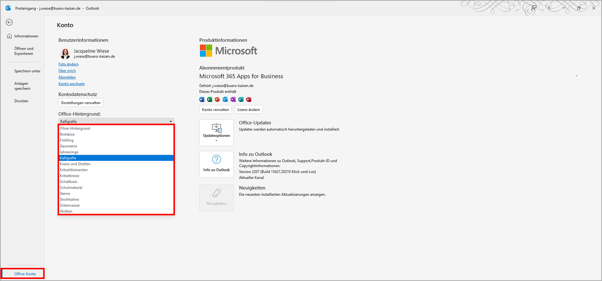This screenshot has height=281, width=602.
Task: Select Geometrie background option
Action: [x=116, y=146]
